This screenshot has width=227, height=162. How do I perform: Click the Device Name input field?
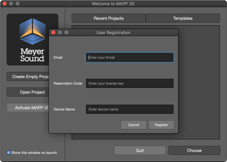coord(130,109)
